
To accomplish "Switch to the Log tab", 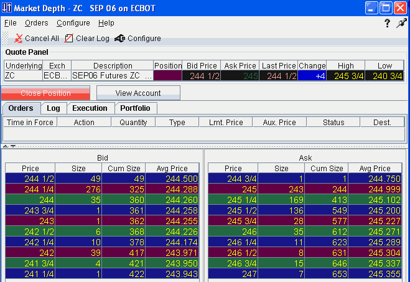I will 54,108.
